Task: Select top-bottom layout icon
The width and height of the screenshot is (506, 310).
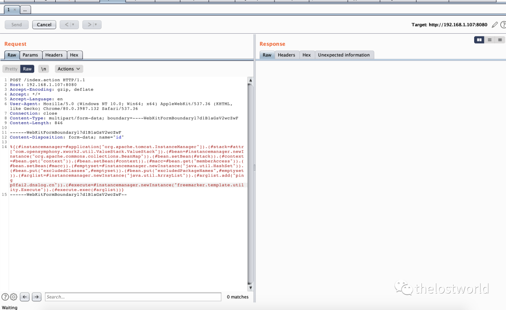Action: (x=490, y=40)
